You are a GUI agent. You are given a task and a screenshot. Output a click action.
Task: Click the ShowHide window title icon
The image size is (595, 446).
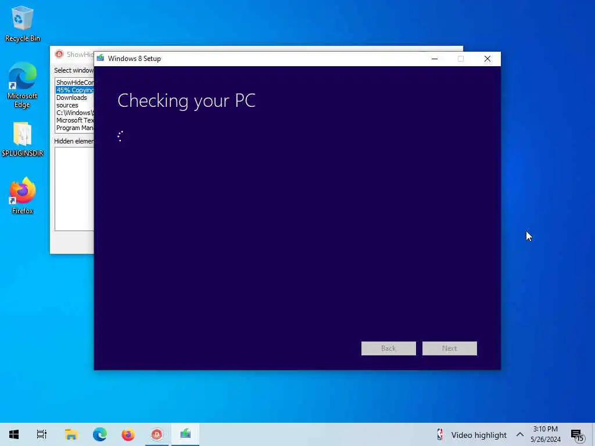tap(59, 54)
